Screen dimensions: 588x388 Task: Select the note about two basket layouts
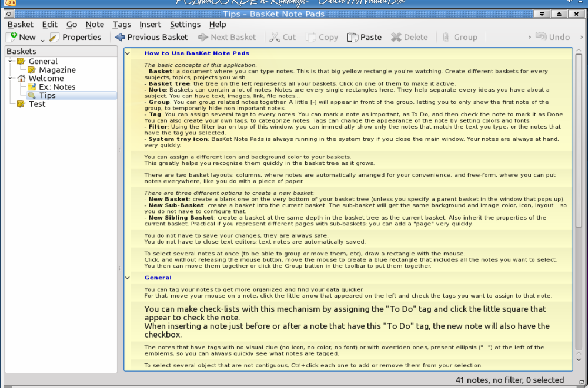pyautogui.click(x=352, y=178)
